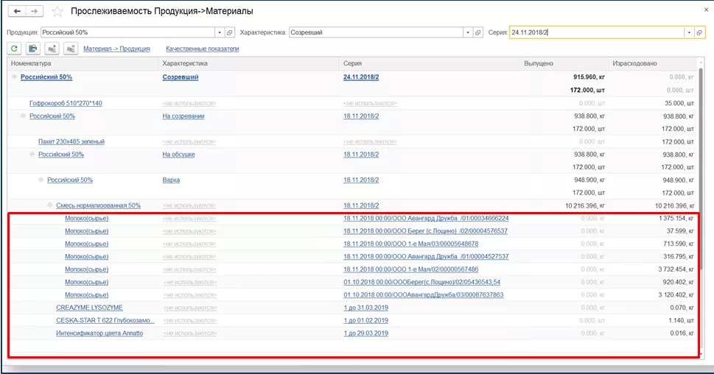
Task: Click the second toolbar icon after refresh
Action: pos(33,49)
